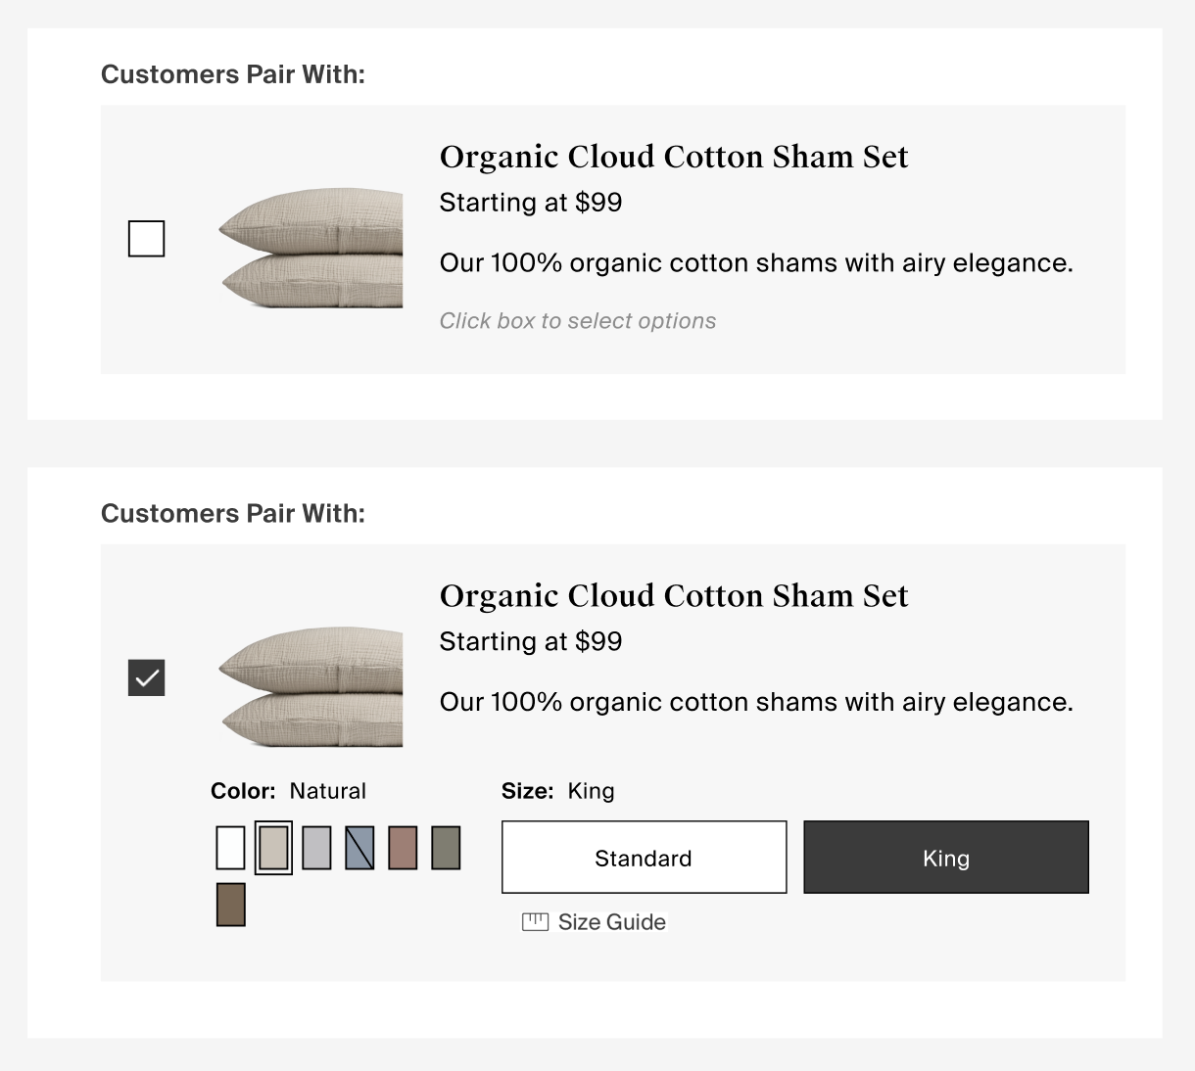Screen dimensions: 1195x1071
Task: Check the empty Sham Set checkbox
Action: [147, 239]
